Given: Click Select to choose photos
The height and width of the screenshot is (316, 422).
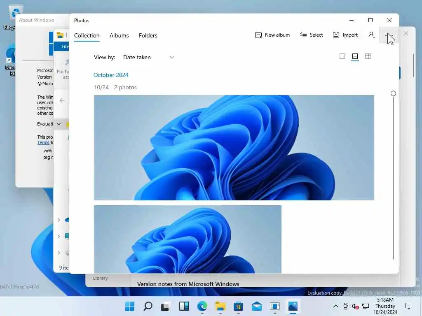Looking at the screenshot, I should (x=312, y=35).
